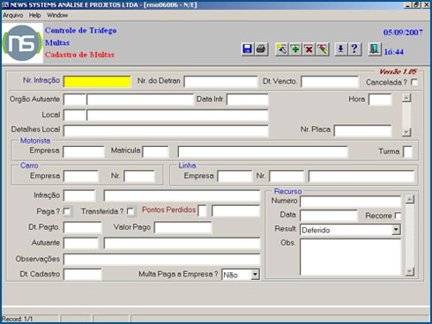The image size is (432, 324).
Task: Click the green plus insert record icon
Action: (x=295, y=49)
